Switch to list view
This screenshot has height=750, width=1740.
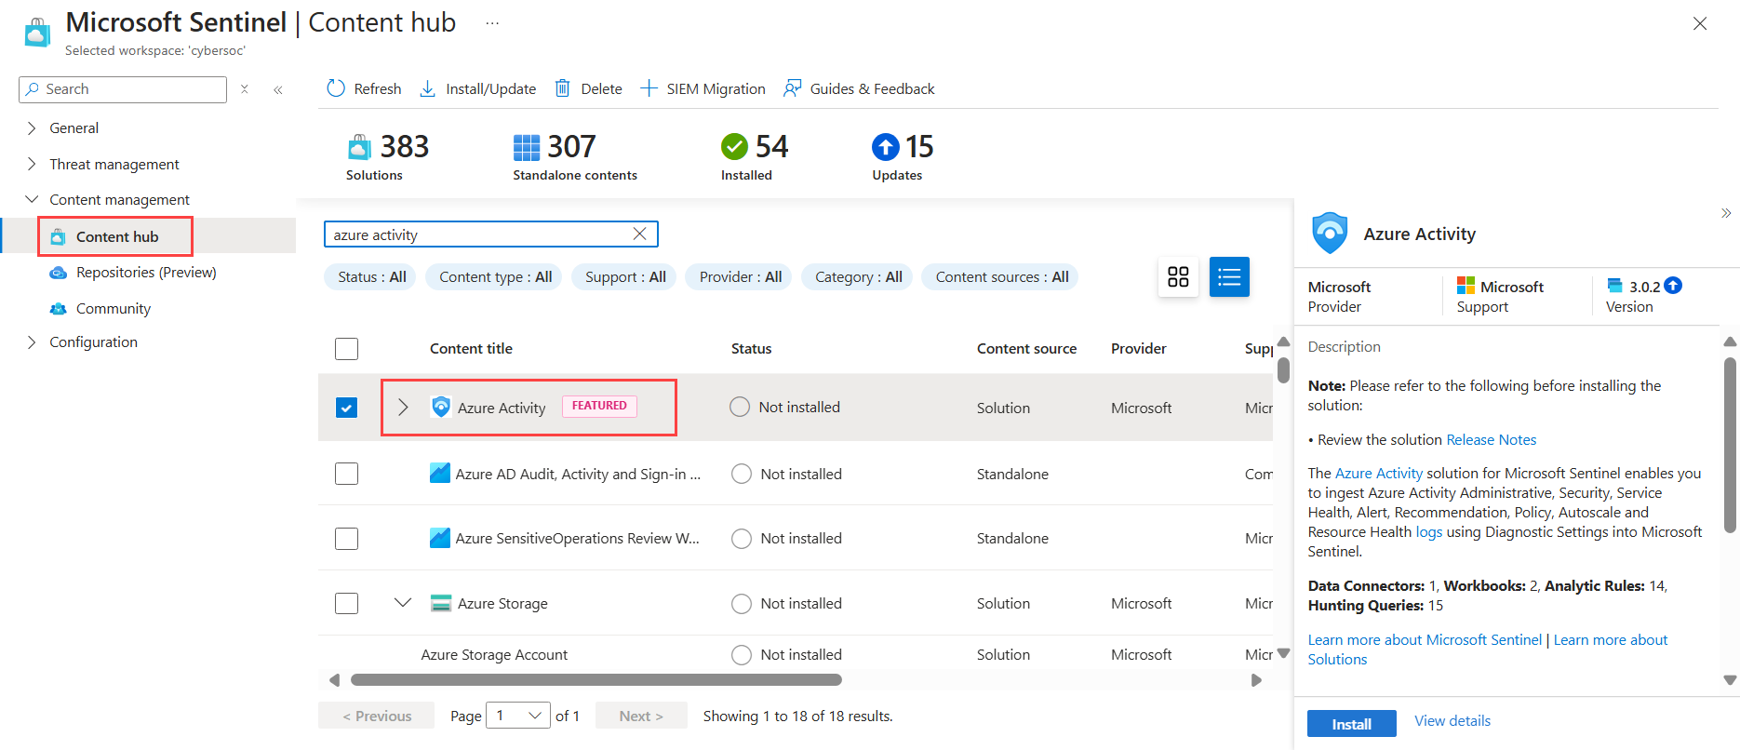point(1229,277)
